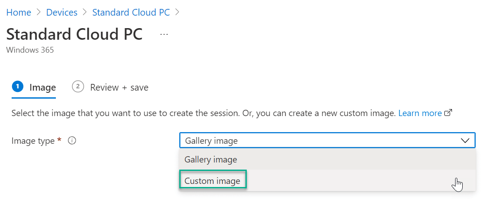Click the chevron after Home breadcrumb

coord(39,12)
